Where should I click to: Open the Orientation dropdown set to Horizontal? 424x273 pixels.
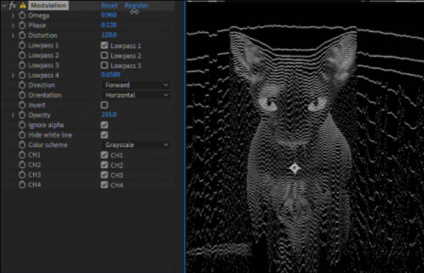[136, 95]
